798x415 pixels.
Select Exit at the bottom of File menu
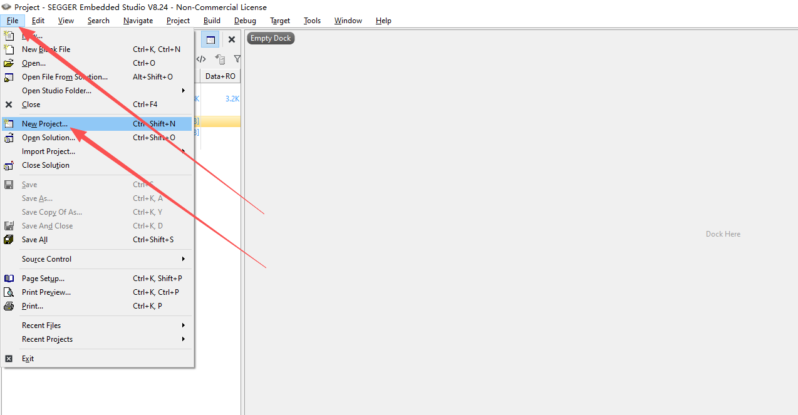pos(28,359)
